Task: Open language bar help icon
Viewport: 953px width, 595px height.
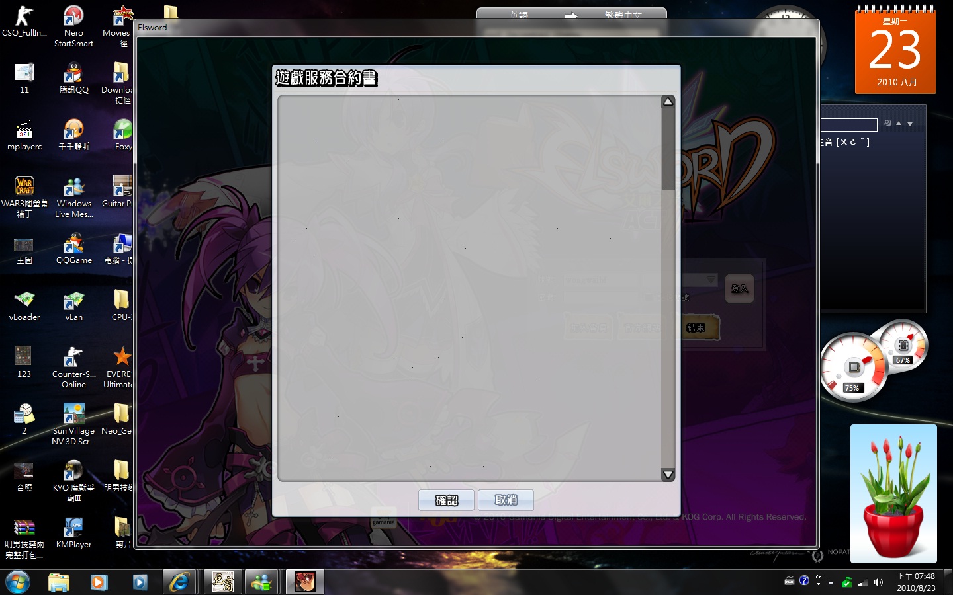Action: coord(804,580)
